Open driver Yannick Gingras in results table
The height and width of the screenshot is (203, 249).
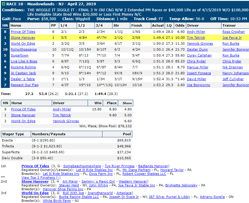[x=200, y=43]
